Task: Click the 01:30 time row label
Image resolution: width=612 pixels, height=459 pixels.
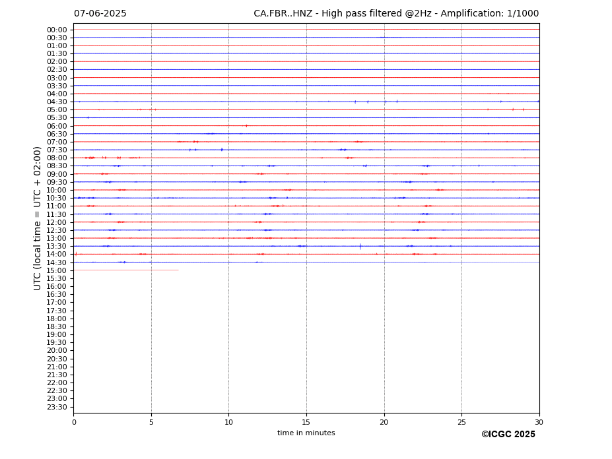Action: [x=57, y=54]
